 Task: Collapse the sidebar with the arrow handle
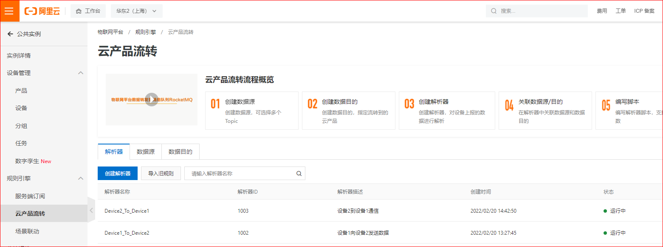click(x=91, y=210)
